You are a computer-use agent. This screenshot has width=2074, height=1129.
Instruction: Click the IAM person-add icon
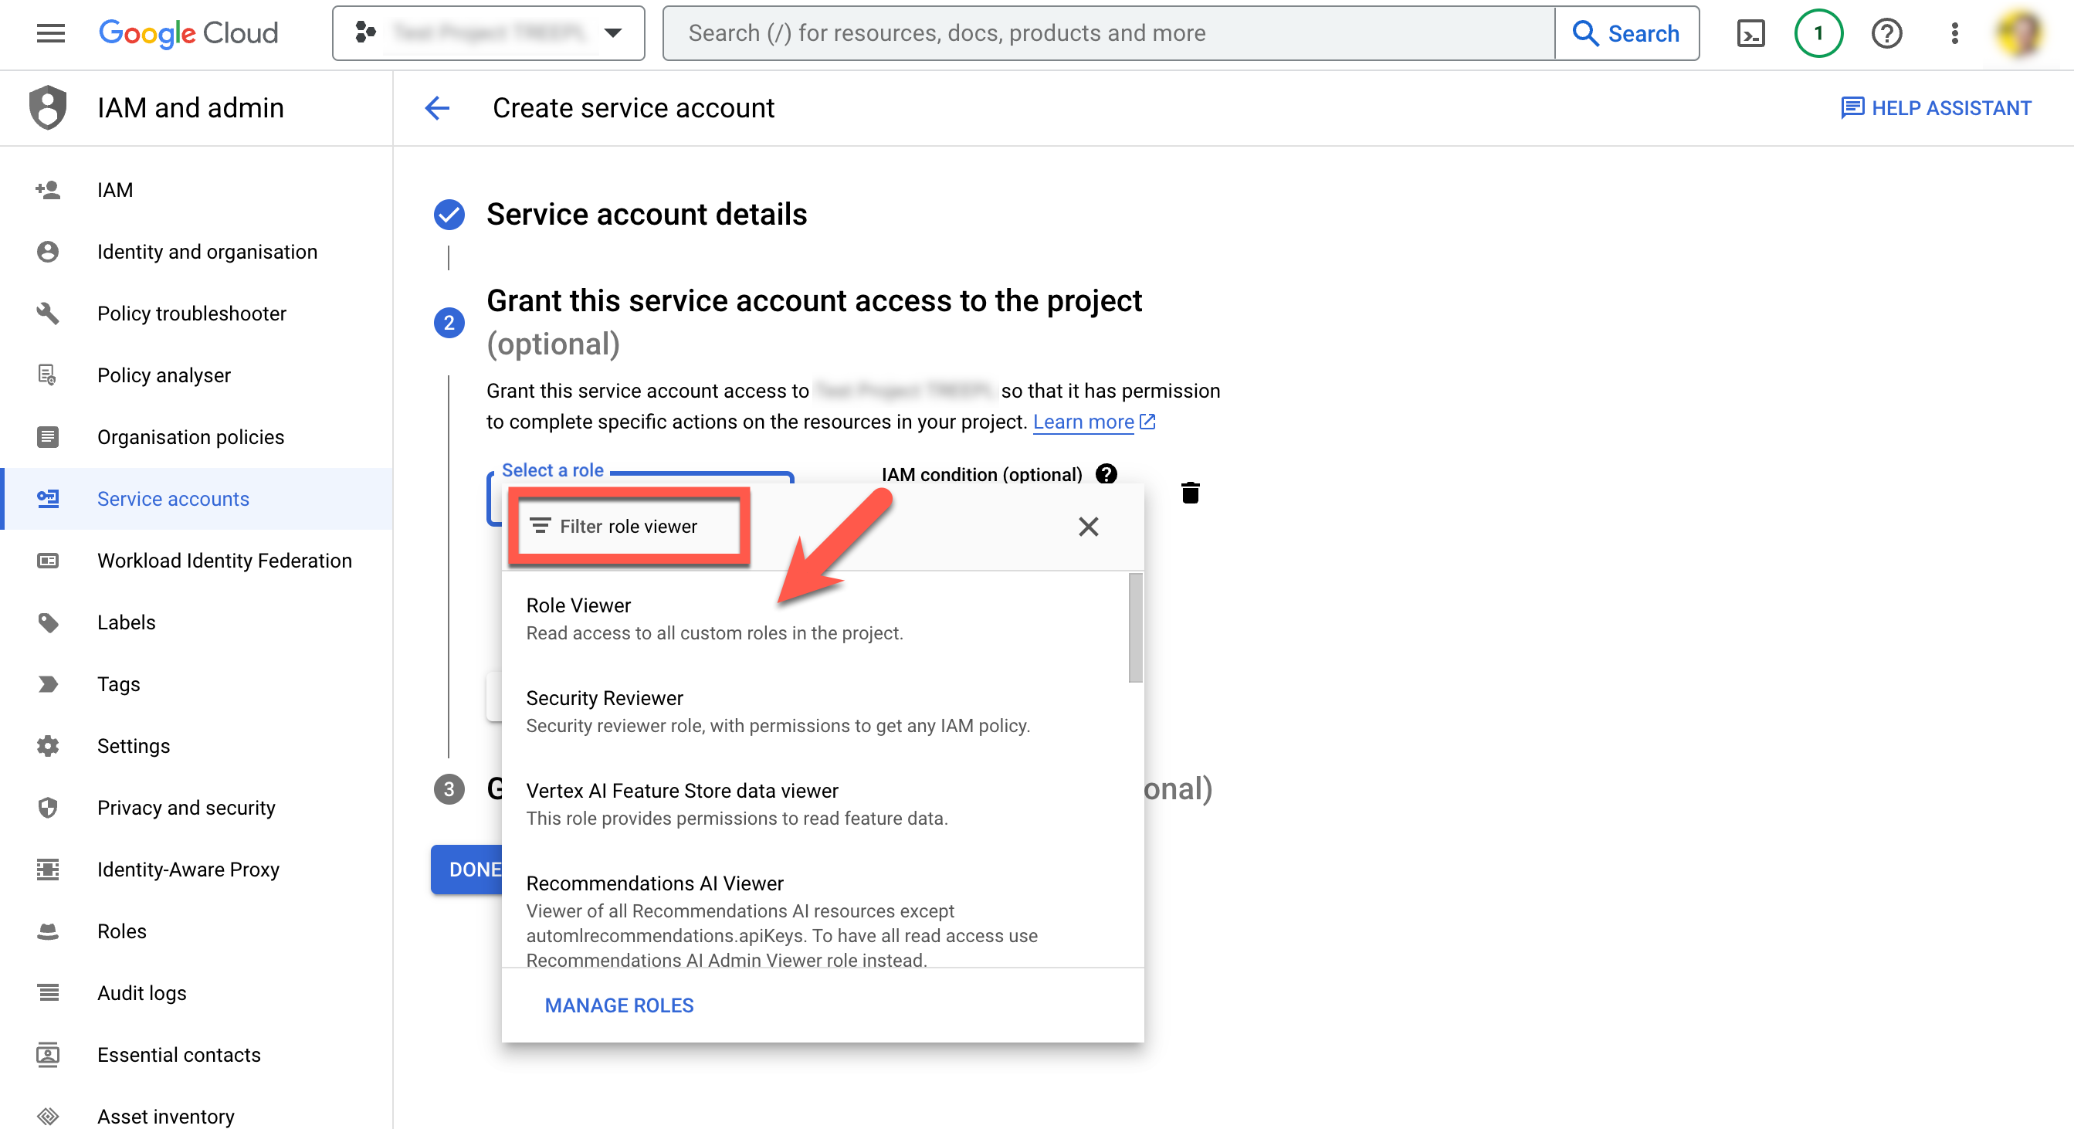[x=48, y=190]
